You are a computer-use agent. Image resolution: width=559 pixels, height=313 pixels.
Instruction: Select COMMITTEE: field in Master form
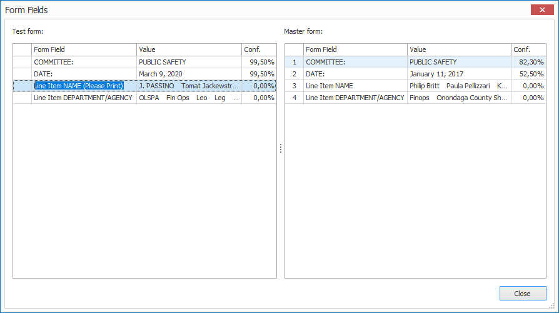[355, 62]
